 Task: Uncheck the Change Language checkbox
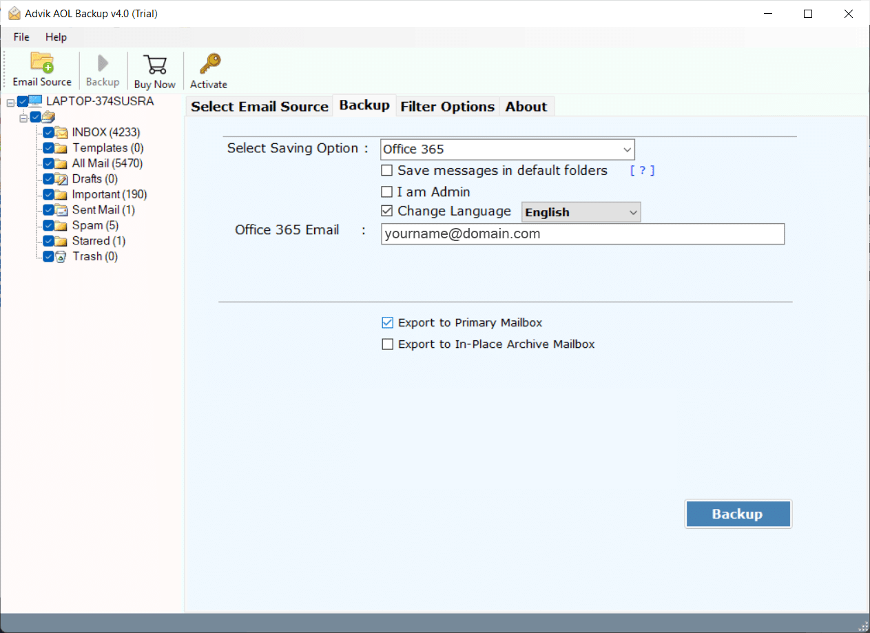(x=387, y=211)
